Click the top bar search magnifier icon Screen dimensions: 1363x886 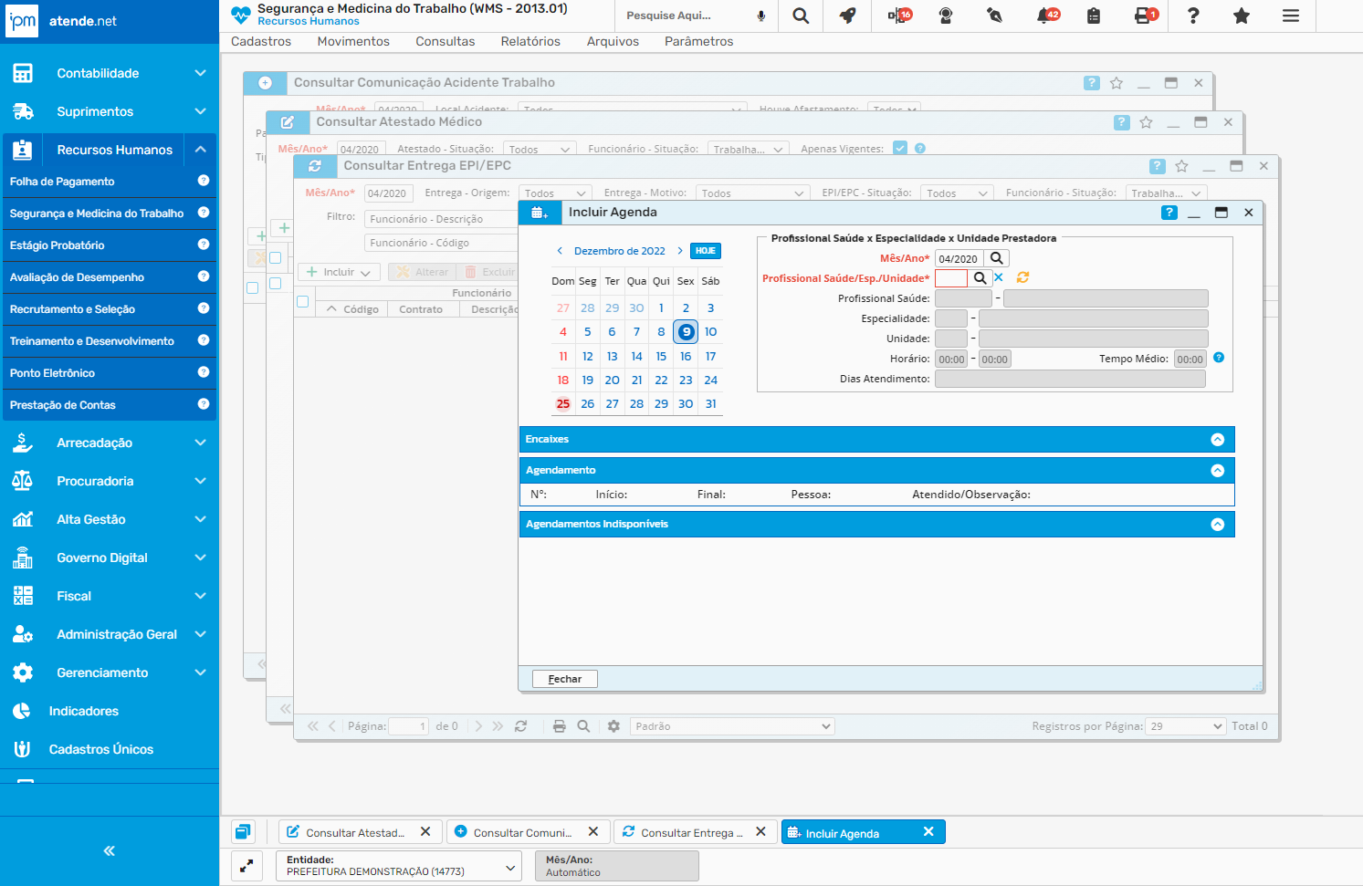[x=801, y=16]
